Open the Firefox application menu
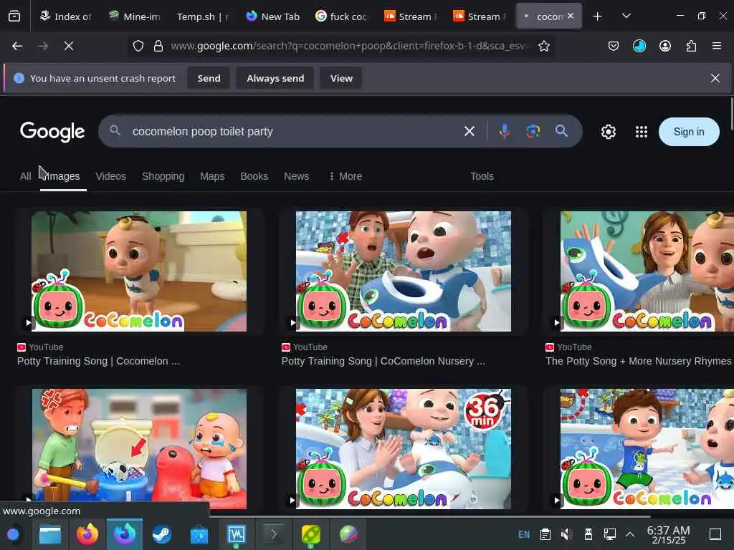This screenshot has width=734, height=550. pyautogui.click(x=716, y=46)
